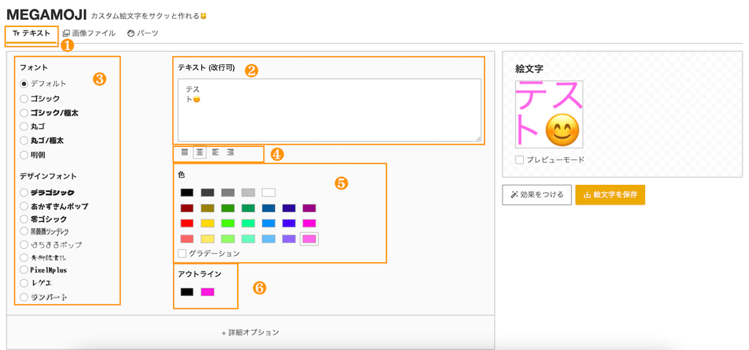
Task: Select the justify text alignment icon
Action: pyautogui.click(x=184, y=152)
